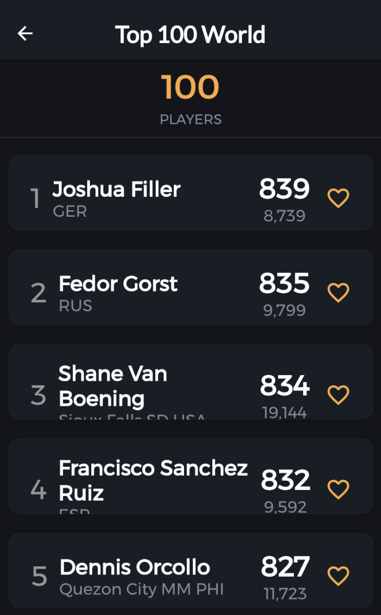Select Francisco Sanchez Ruiz's name

[153, 480]
